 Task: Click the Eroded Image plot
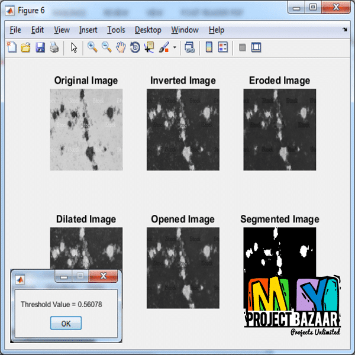pyautogui.click(x=280, y=130)
